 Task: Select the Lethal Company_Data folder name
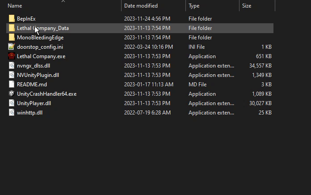tap(43, 28)
